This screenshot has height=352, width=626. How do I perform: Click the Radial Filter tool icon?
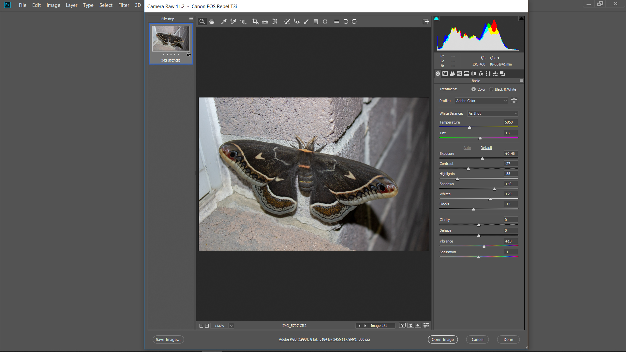click(326, 21)
